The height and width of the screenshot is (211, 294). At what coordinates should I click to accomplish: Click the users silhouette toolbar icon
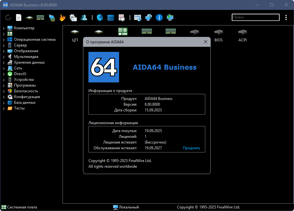84,18
